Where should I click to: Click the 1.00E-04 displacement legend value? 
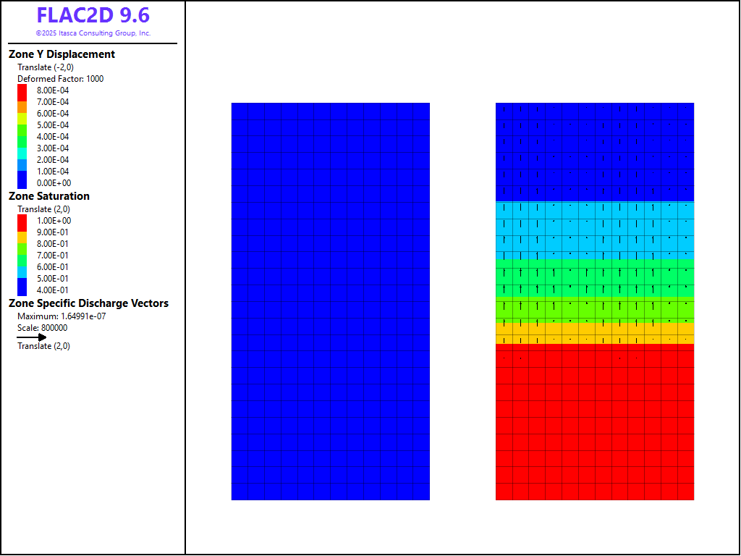53,172
